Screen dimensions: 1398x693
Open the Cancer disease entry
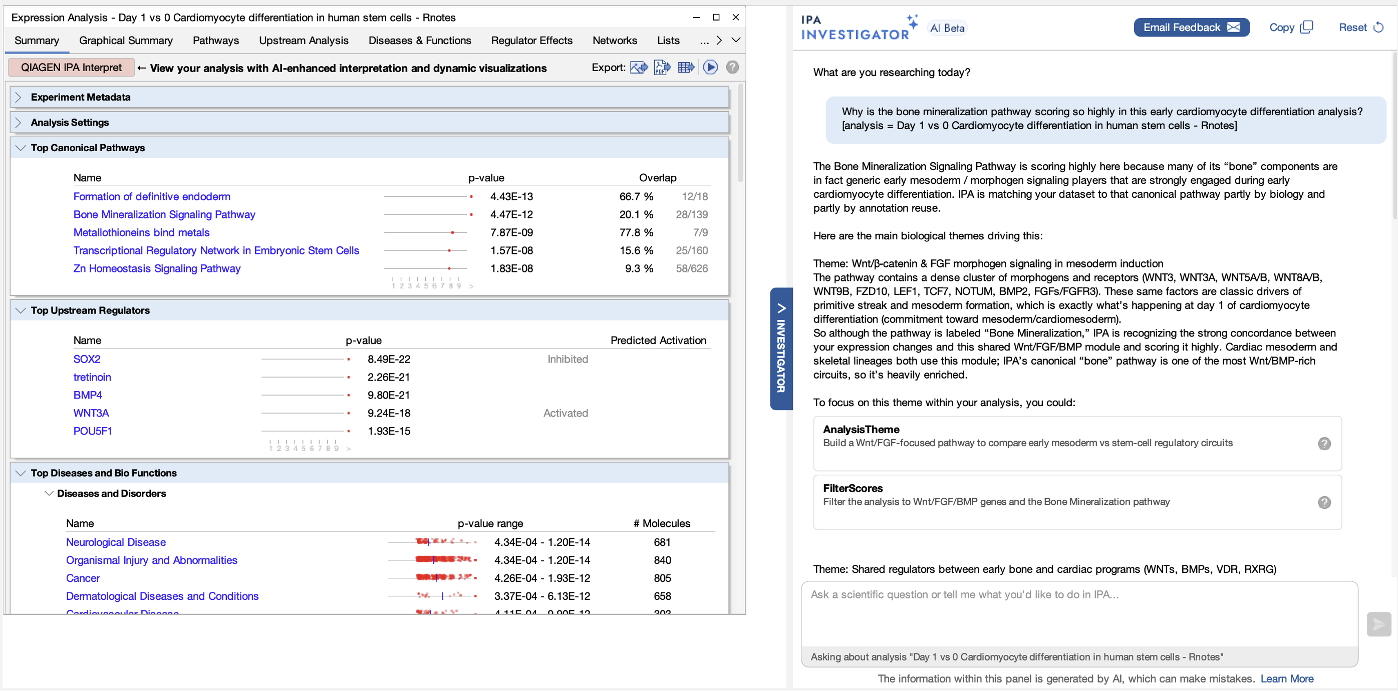[x=83, y=578]
